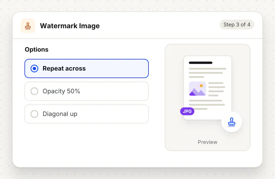Select the Opacity 50% radio button

34,91
